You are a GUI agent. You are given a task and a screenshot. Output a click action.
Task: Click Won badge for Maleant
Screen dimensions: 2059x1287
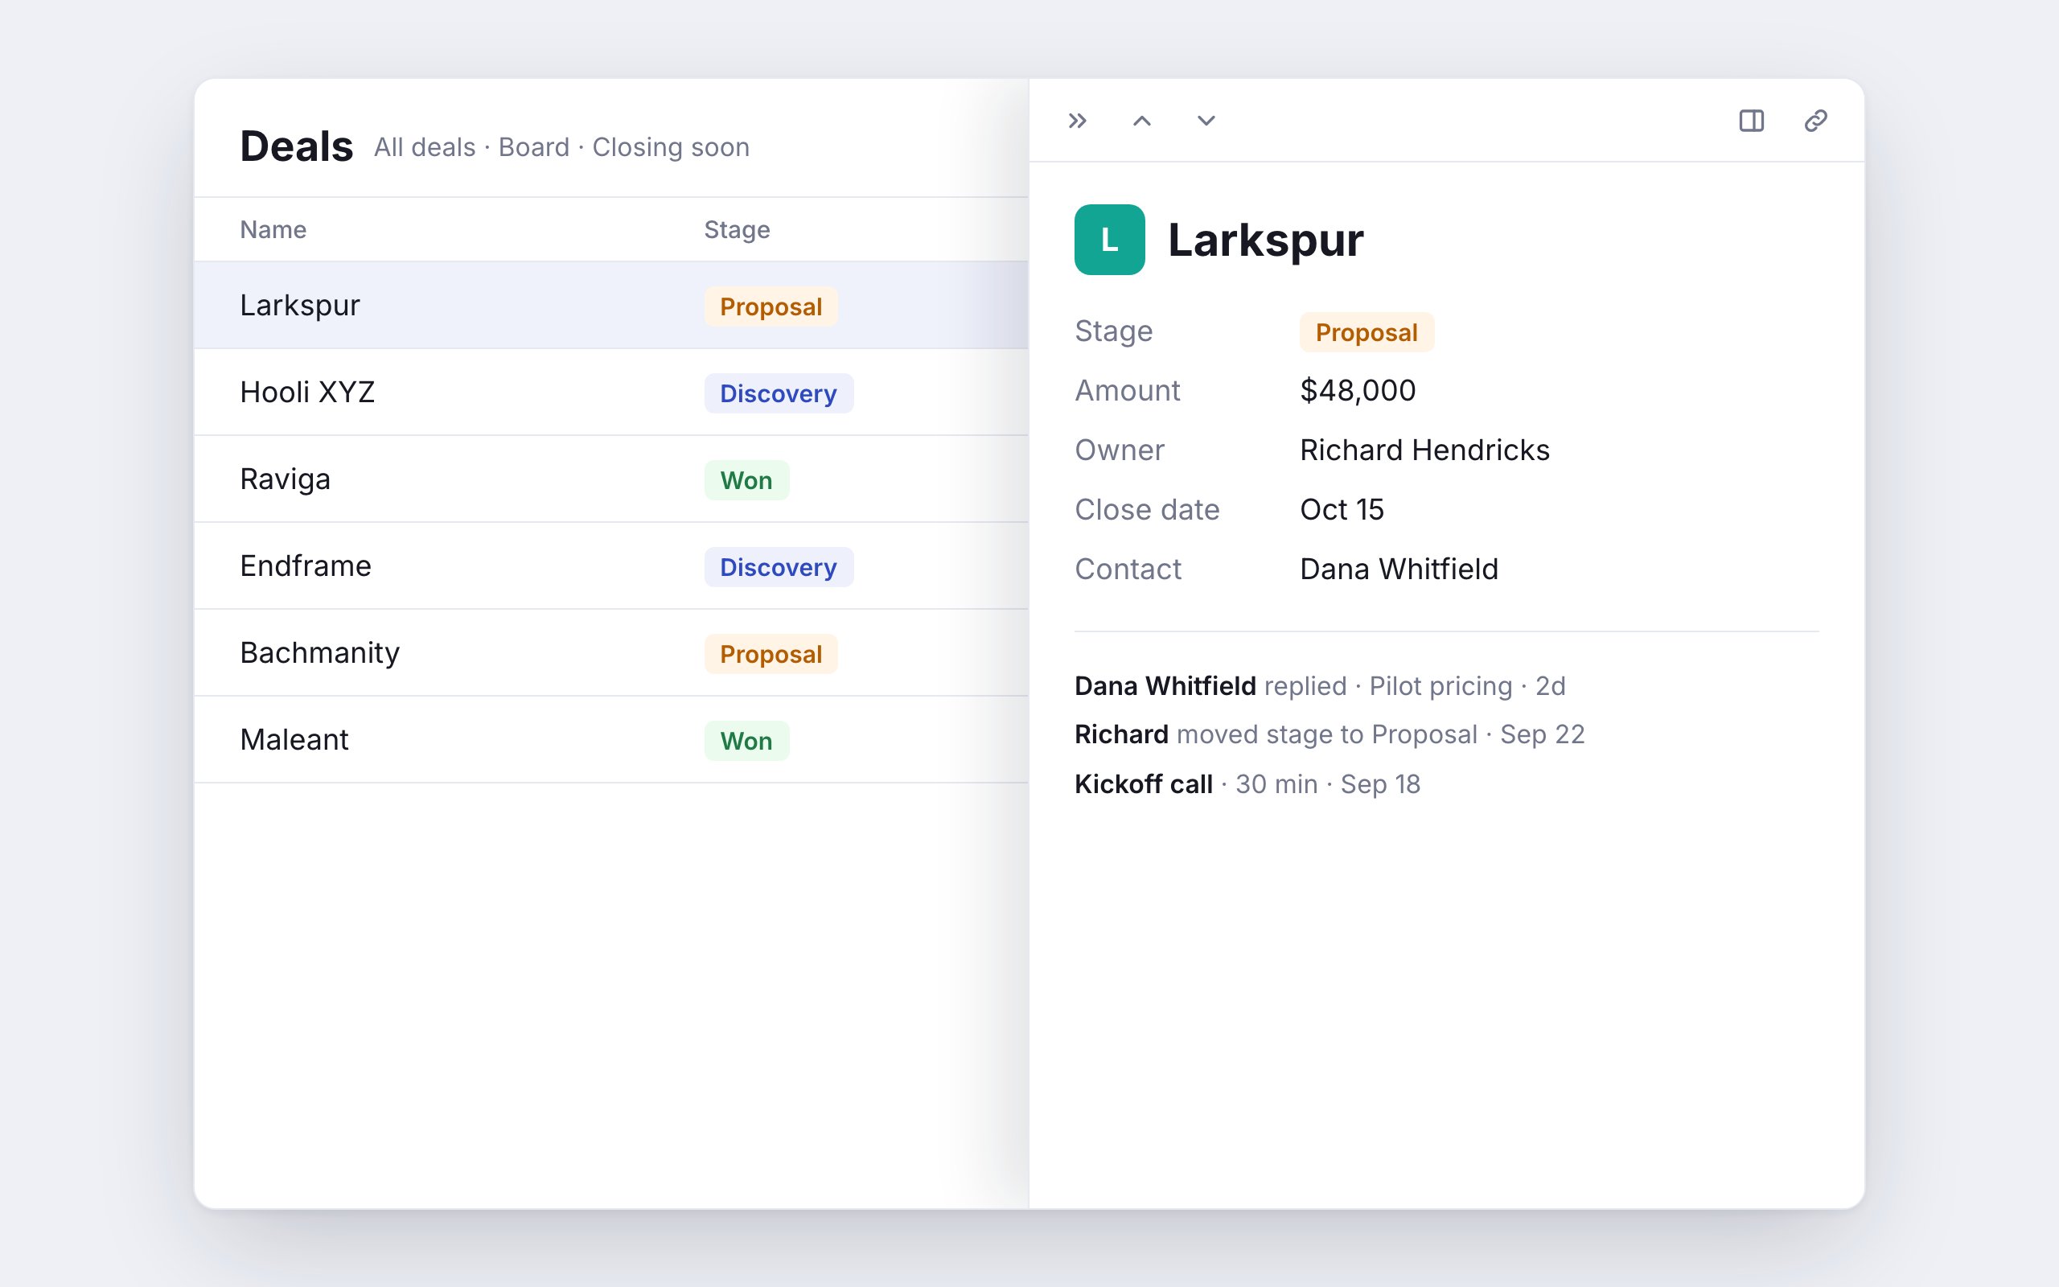(746, 741)
